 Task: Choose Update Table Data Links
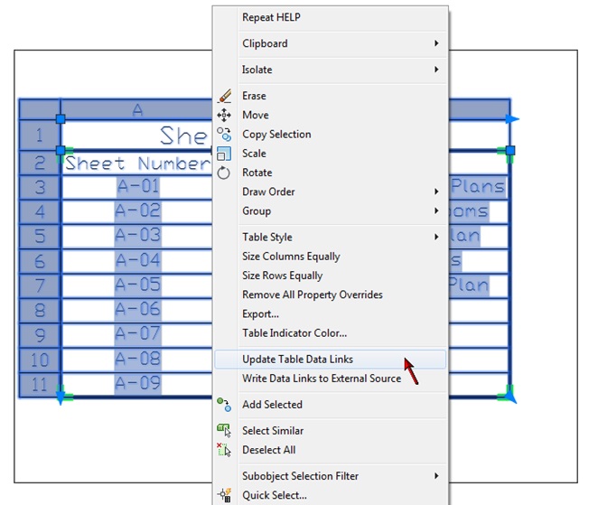[331, 360]
